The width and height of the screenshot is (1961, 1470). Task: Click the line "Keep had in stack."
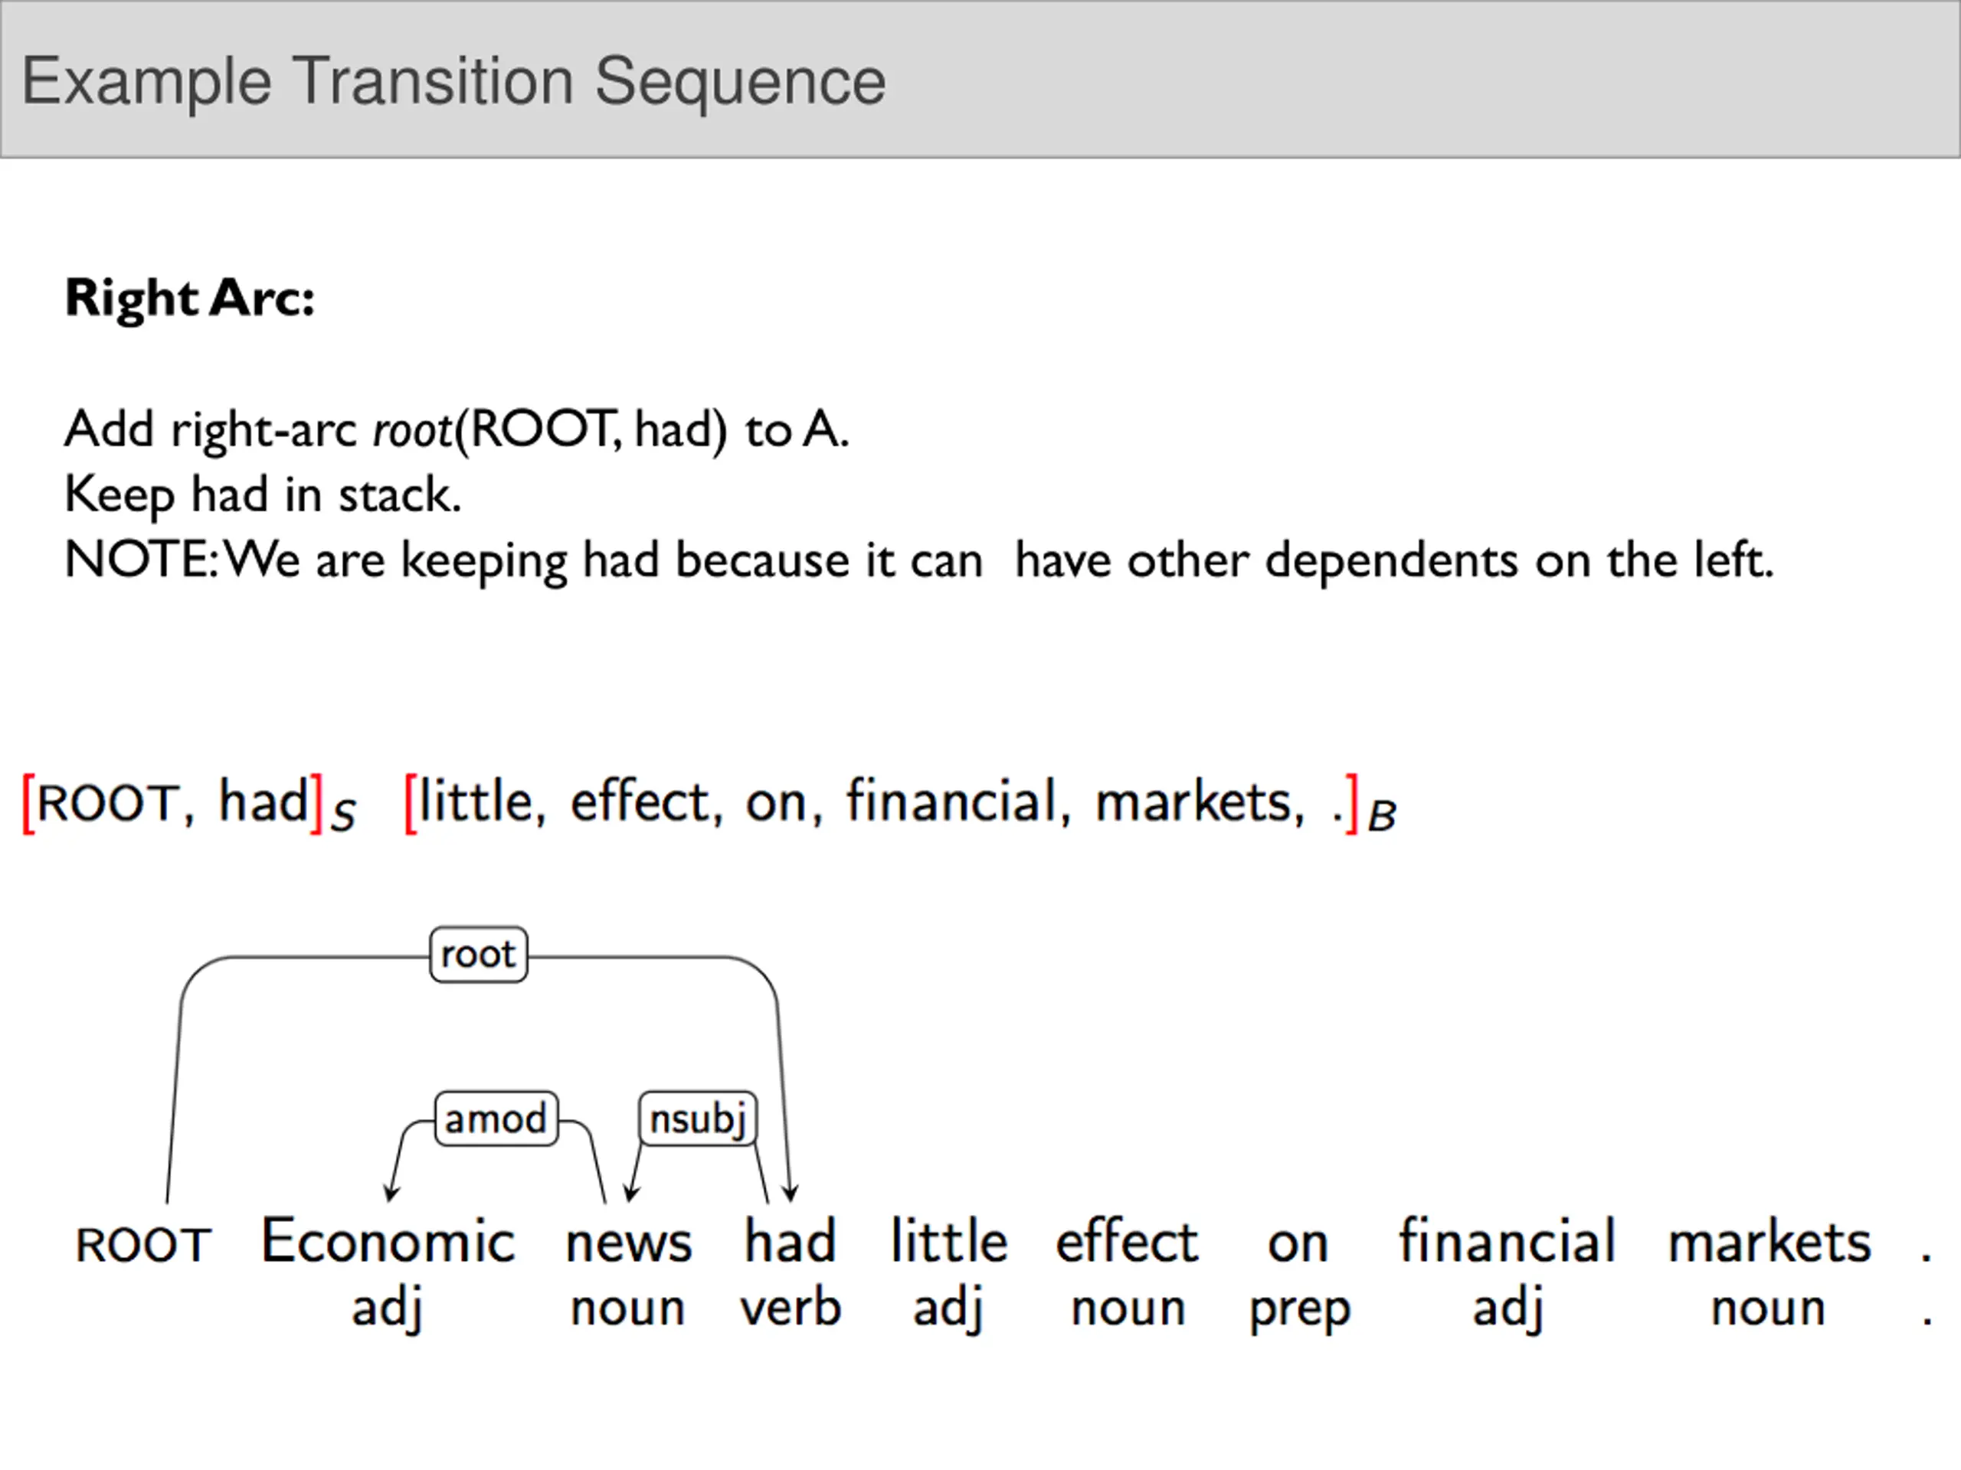tap(264, 495)
